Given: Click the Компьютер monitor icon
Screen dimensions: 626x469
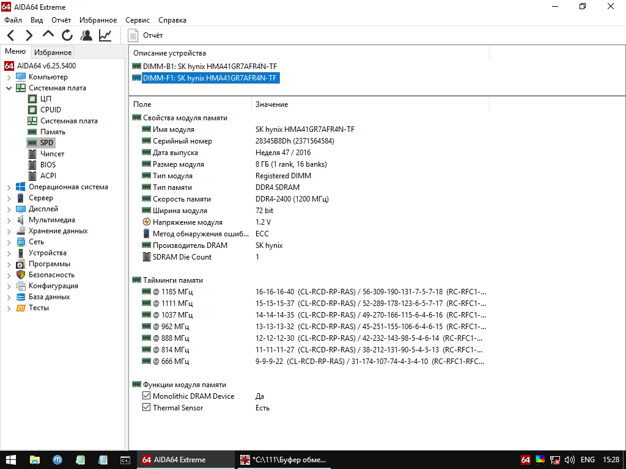Looking at the screenshot, I should (x=21, y=77).
